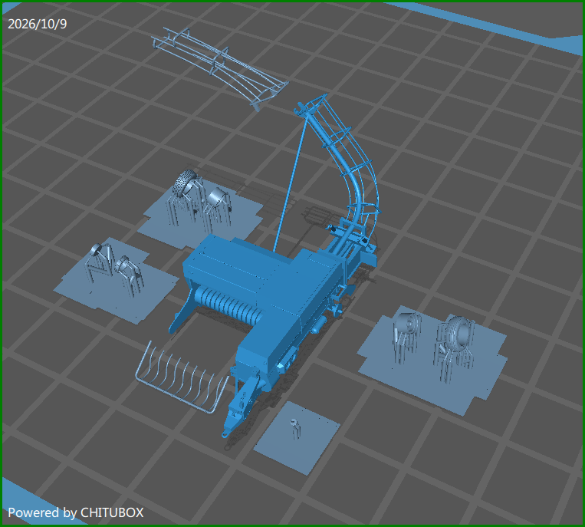Select the long diagonal support rod
The image size is (585, 527).
291,185
